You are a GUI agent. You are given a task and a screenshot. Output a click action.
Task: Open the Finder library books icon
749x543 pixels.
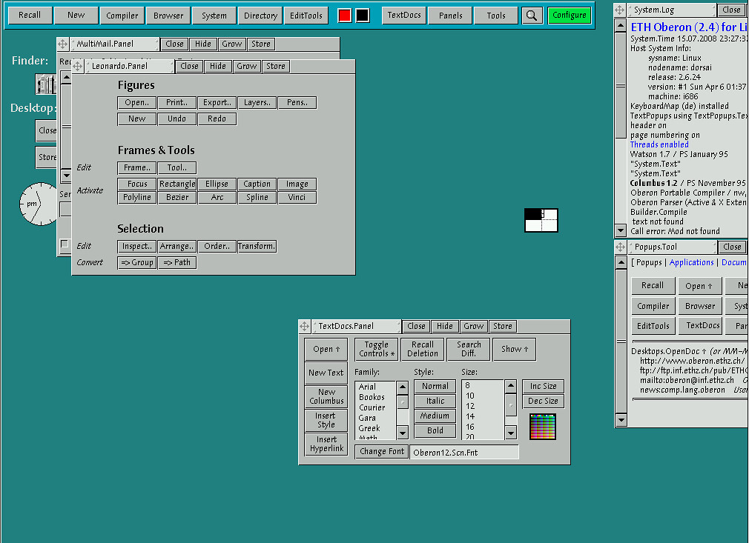click(x=46, y=84)
